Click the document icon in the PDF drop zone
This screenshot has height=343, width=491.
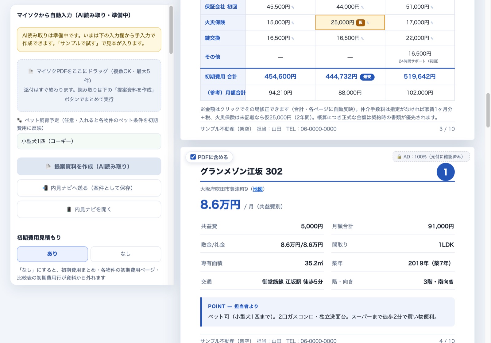(31, 71)
